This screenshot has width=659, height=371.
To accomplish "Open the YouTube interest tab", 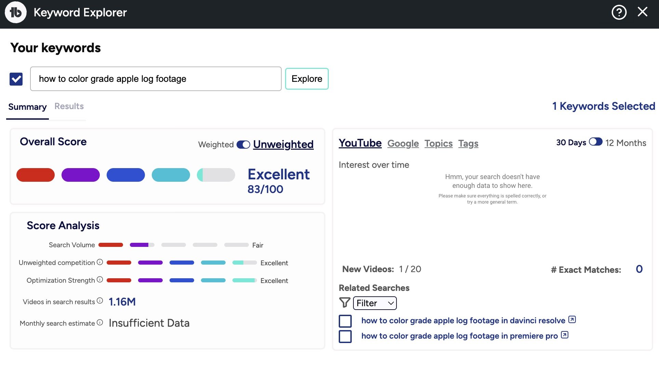I will pos(360,143).
